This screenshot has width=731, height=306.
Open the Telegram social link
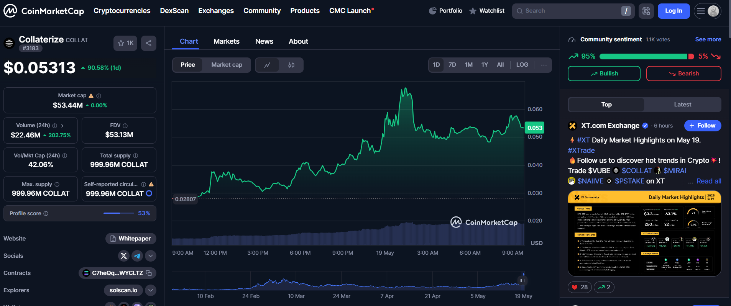(x=137, y=256)
